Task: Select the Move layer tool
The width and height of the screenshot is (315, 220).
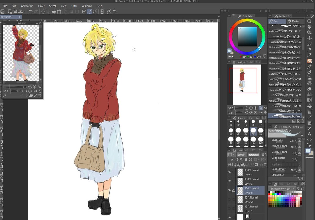Action: click(309, 38)
